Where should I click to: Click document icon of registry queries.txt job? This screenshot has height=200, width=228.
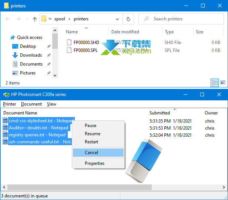tap(5, 135)
